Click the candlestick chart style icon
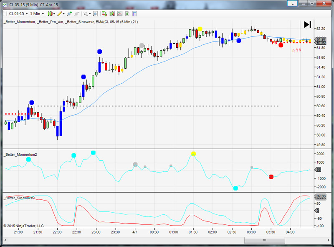 (50, 14)
